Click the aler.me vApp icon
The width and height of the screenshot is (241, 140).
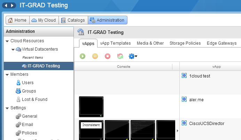[x=184, y=99]
